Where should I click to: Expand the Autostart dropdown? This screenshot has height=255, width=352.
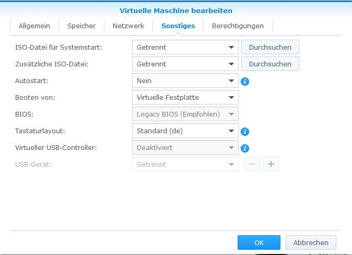point(185,81)
